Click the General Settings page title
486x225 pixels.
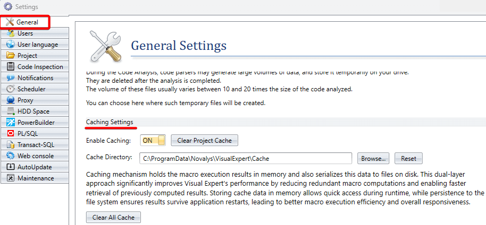click(x=179, y=46)
